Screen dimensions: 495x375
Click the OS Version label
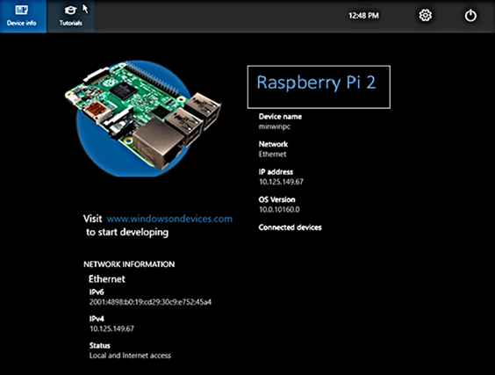tap(276, 199)
